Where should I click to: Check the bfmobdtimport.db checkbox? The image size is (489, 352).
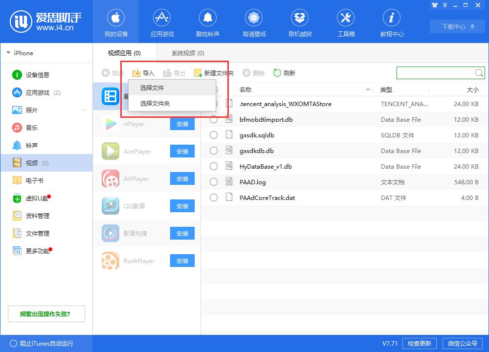click(214, 119)
